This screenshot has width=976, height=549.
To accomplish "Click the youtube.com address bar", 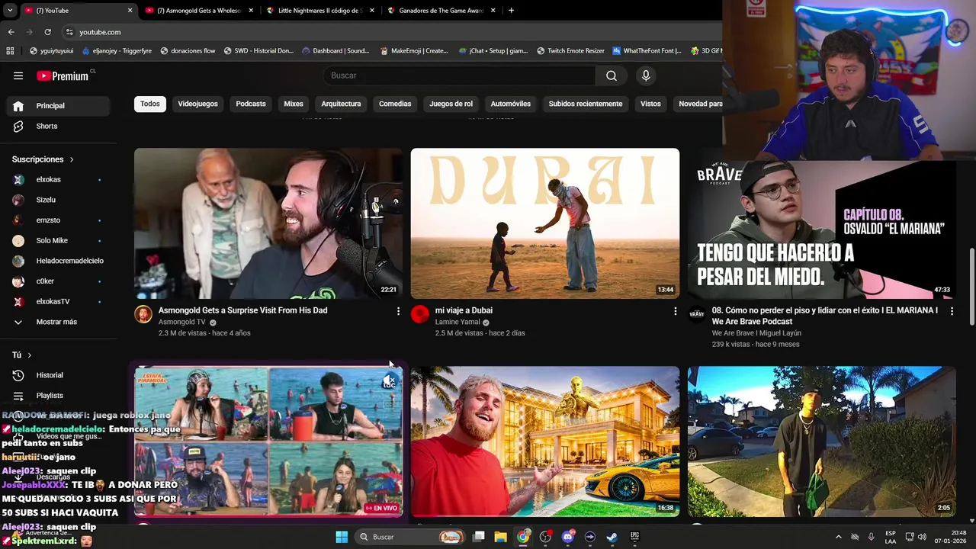I will (x=389, y=32).
